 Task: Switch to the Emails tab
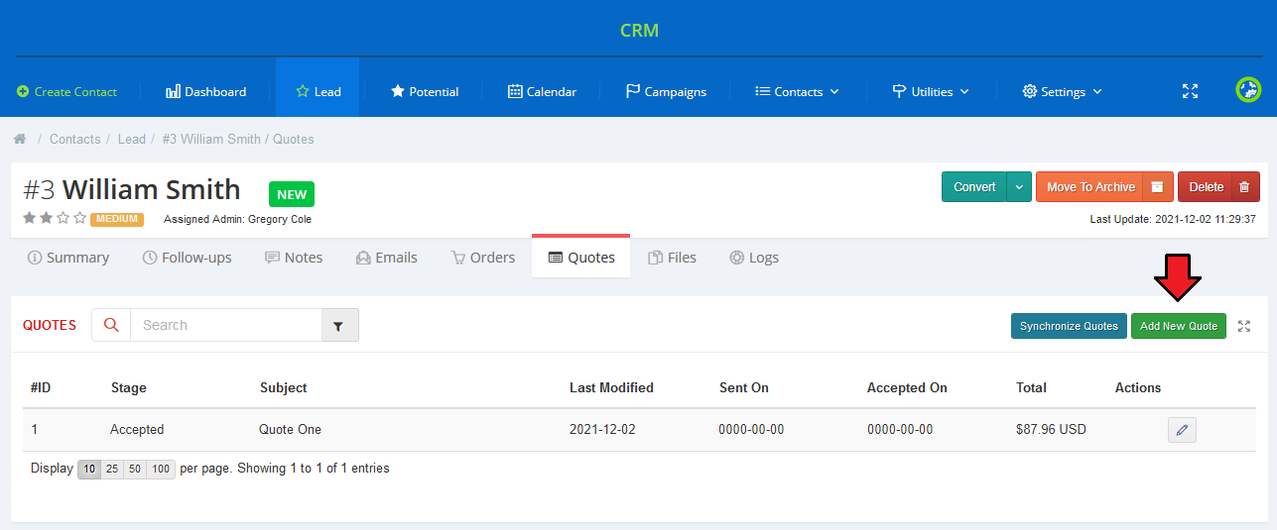(x=387, y=258)
